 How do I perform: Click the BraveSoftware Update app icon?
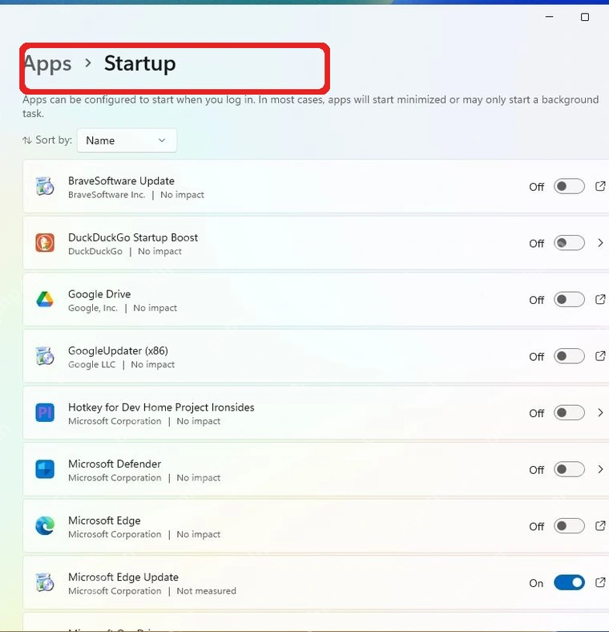(45, 186)
